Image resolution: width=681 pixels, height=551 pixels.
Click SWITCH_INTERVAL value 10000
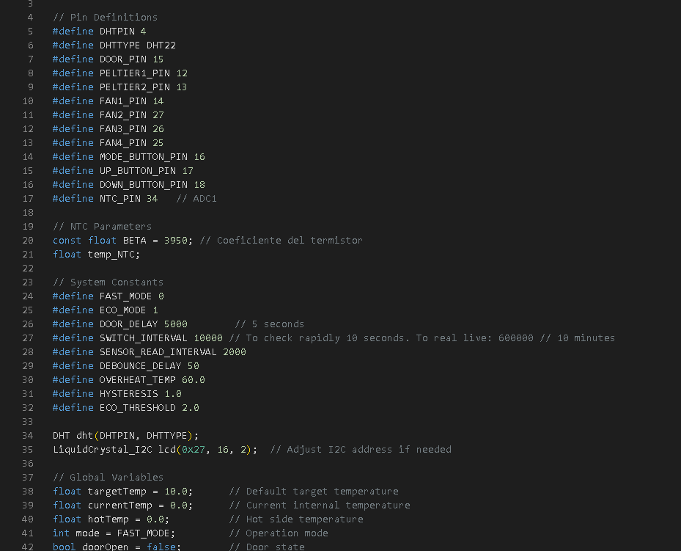click(208, 337)
